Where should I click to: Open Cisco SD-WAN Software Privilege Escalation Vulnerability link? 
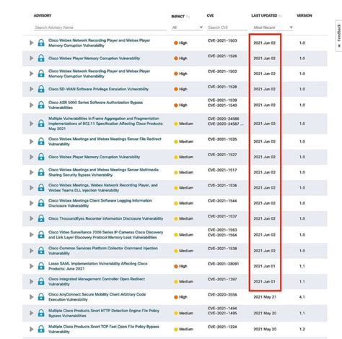(x=98, y=89)
